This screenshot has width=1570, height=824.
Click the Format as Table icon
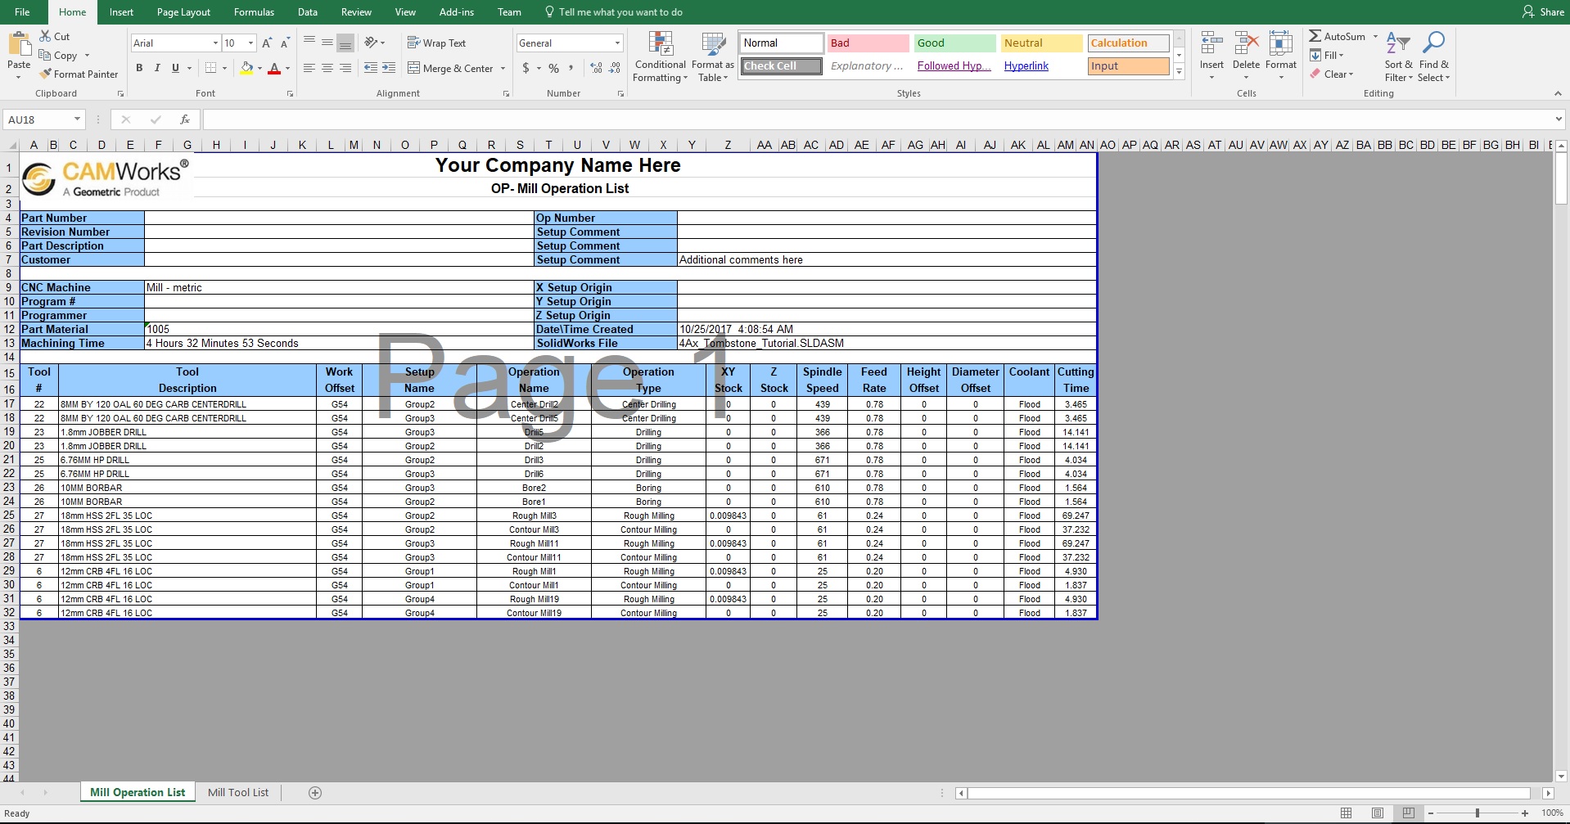tap(711, 49)
